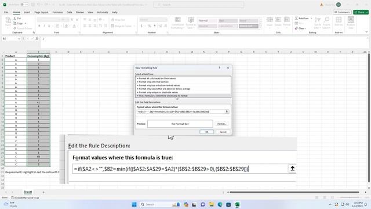The height and width of the screenshot is (209, 371).
Task: Click the Copy icon in Clipboard
Action: tap(14, 23)
